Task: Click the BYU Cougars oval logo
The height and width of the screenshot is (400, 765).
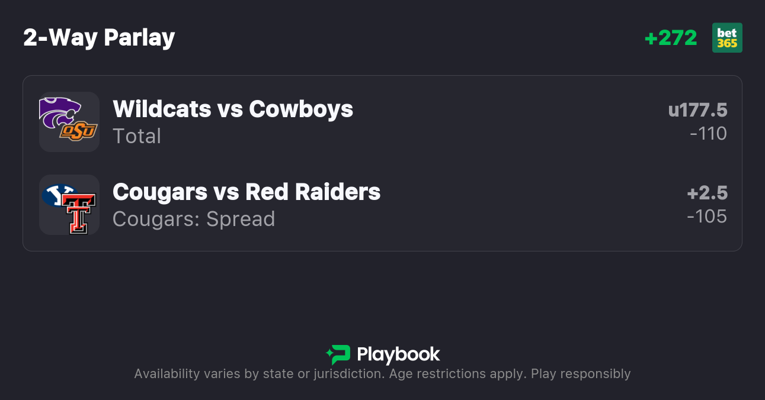Action: pyautogui.click(x=58, y=194)
